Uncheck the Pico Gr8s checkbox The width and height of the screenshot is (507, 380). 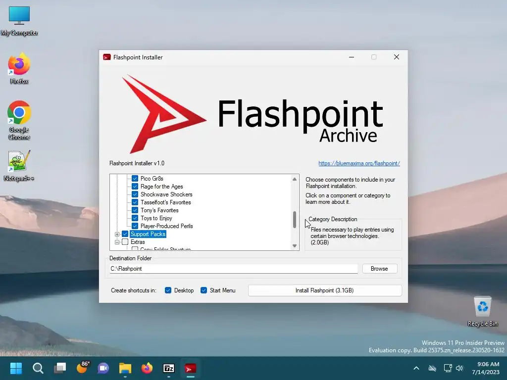(x=135, y=178)
